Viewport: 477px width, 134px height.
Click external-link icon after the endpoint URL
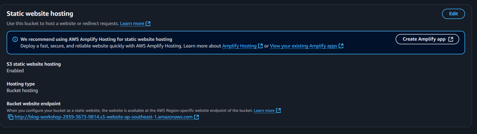pos(196,117)
